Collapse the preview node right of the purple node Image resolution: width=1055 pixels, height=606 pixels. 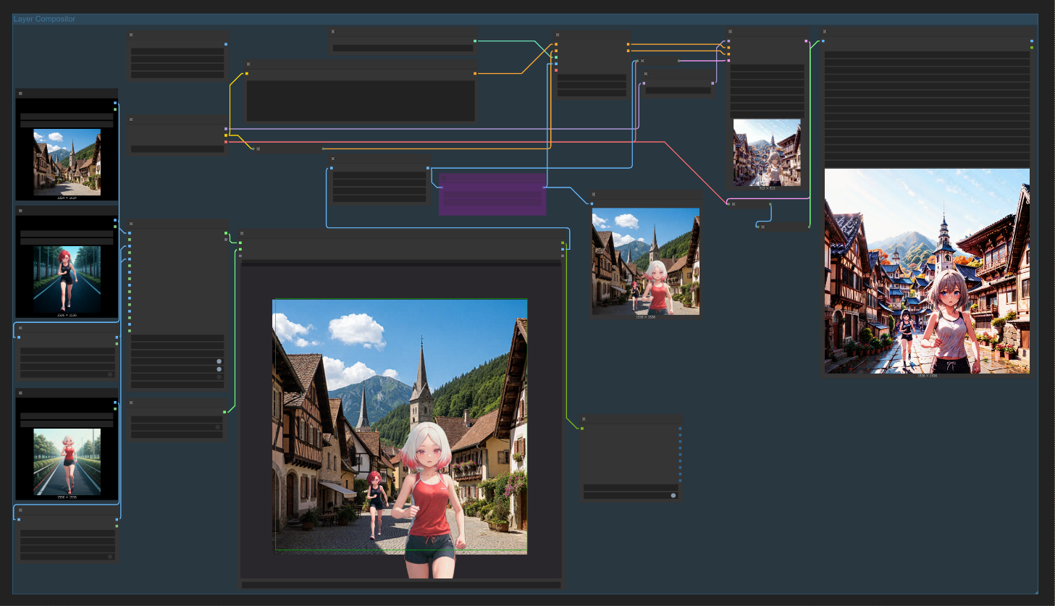(x=594, y=195)
